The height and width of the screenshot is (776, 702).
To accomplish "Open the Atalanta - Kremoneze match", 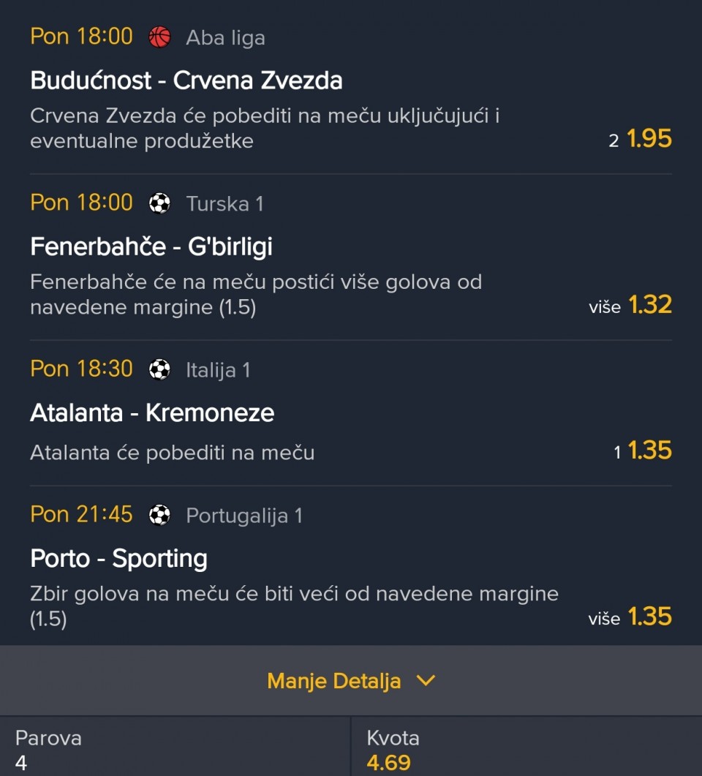I will (152, 413).
